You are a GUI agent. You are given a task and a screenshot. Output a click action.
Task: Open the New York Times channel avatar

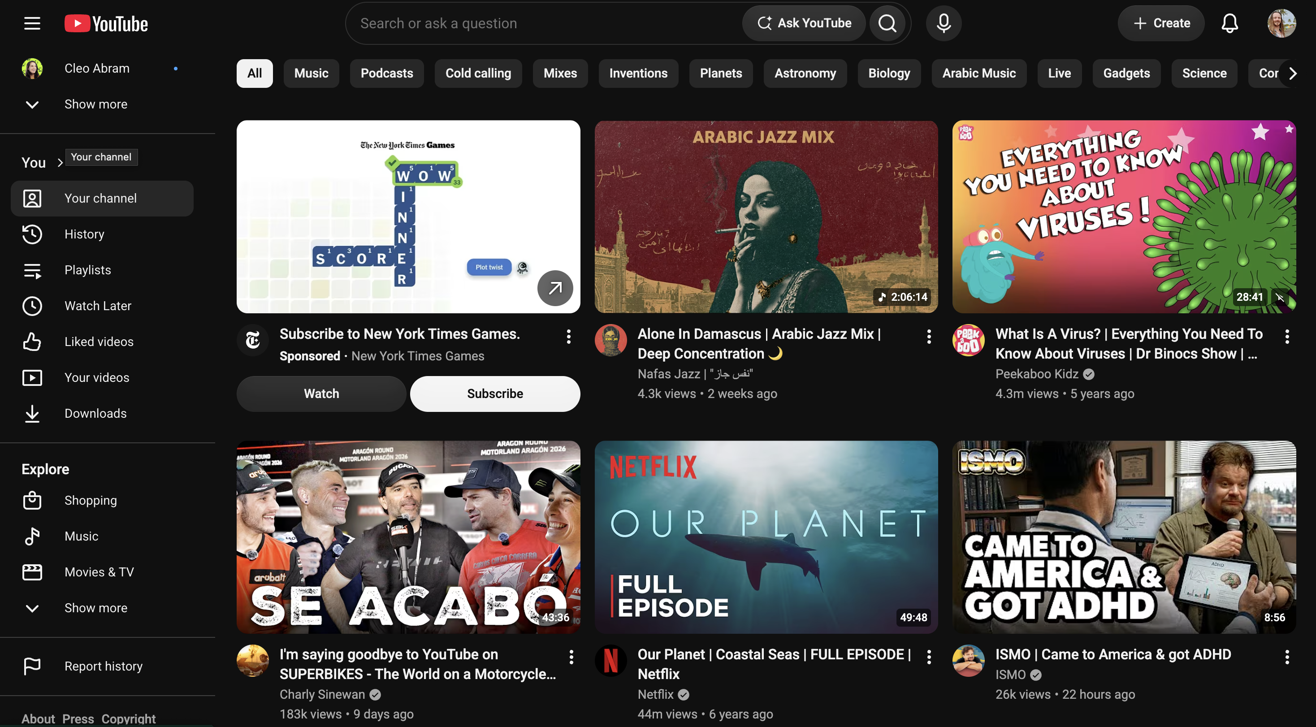pyautogui.click(x=253, y=340)
